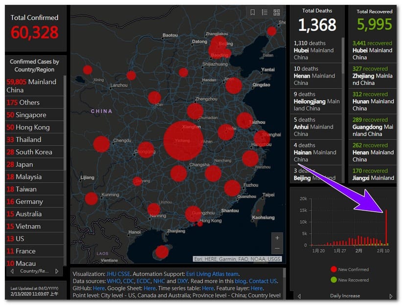Viewport: 402px width, 305px height.
Task: Select Hong Kong in country list
Action: pyautogui.click(x=34, y=127)
